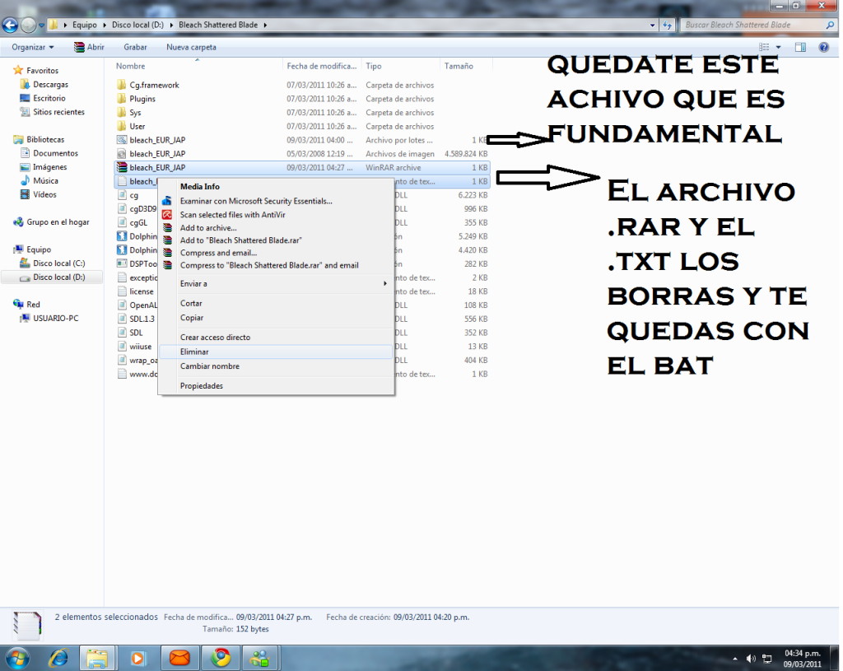This screenshot has height=671, width=843.
Task: Choose Cortar in the context menu
Action: [x=277, y=303]
